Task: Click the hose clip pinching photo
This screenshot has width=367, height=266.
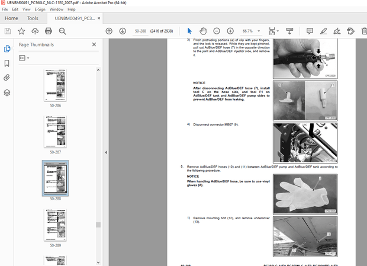Action: pos(305,59)
